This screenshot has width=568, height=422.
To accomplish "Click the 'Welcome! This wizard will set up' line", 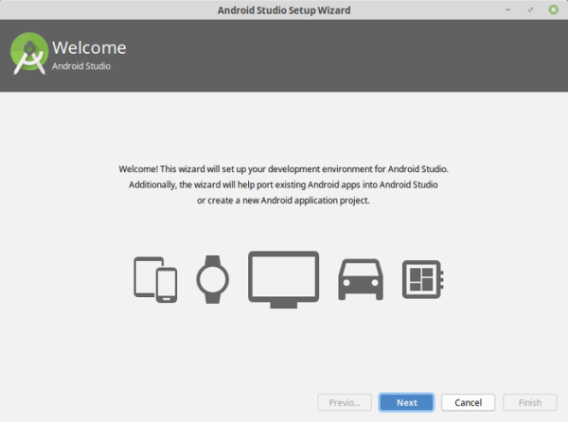I will pos(283,168).
